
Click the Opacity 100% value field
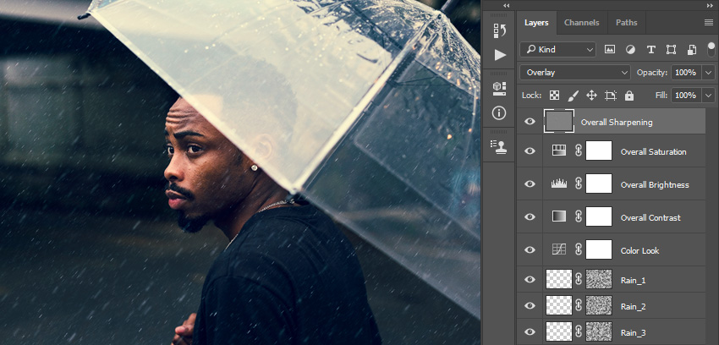pos(686,73)
